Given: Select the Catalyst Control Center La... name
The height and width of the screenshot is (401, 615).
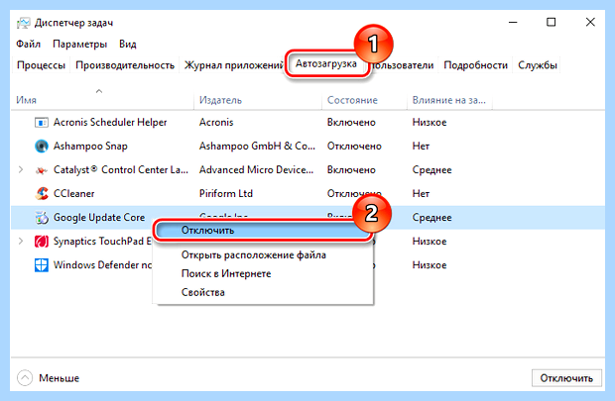Looking at the screenshot, I should [x=120, y=169].
